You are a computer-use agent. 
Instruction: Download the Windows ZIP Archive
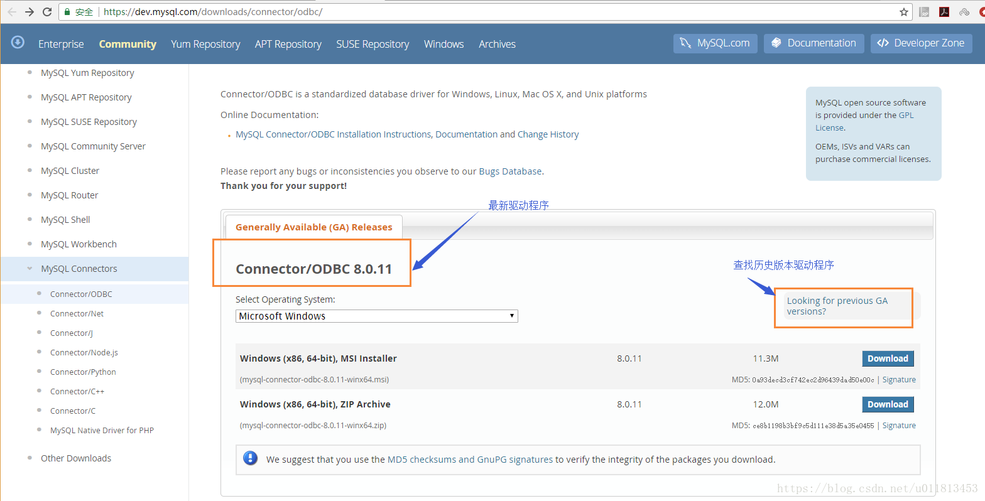click(x=888, y=404)
